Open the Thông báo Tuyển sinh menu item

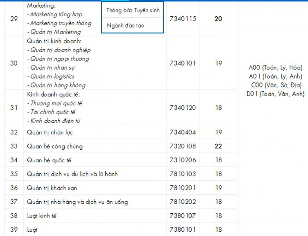click(133, 10)
